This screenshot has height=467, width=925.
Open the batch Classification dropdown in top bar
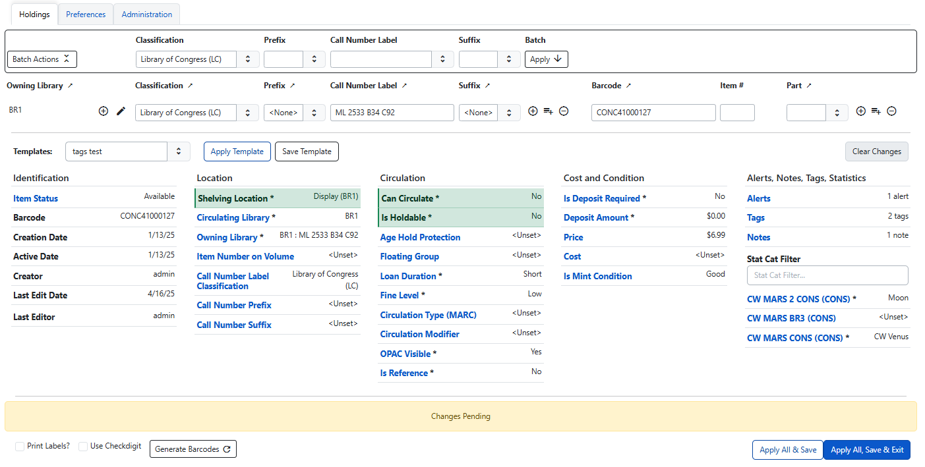(x=197, y=59)
